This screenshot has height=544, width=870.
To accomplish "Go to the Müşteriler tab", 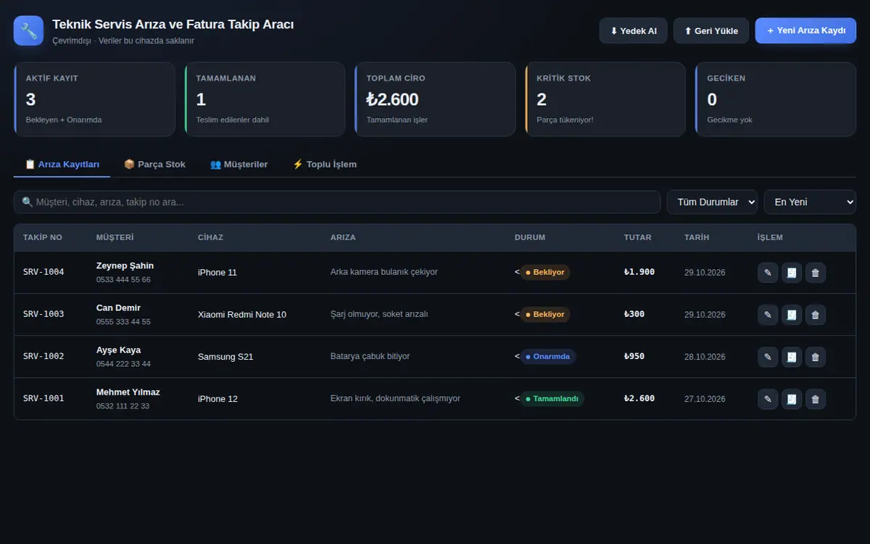I will 239,165.
